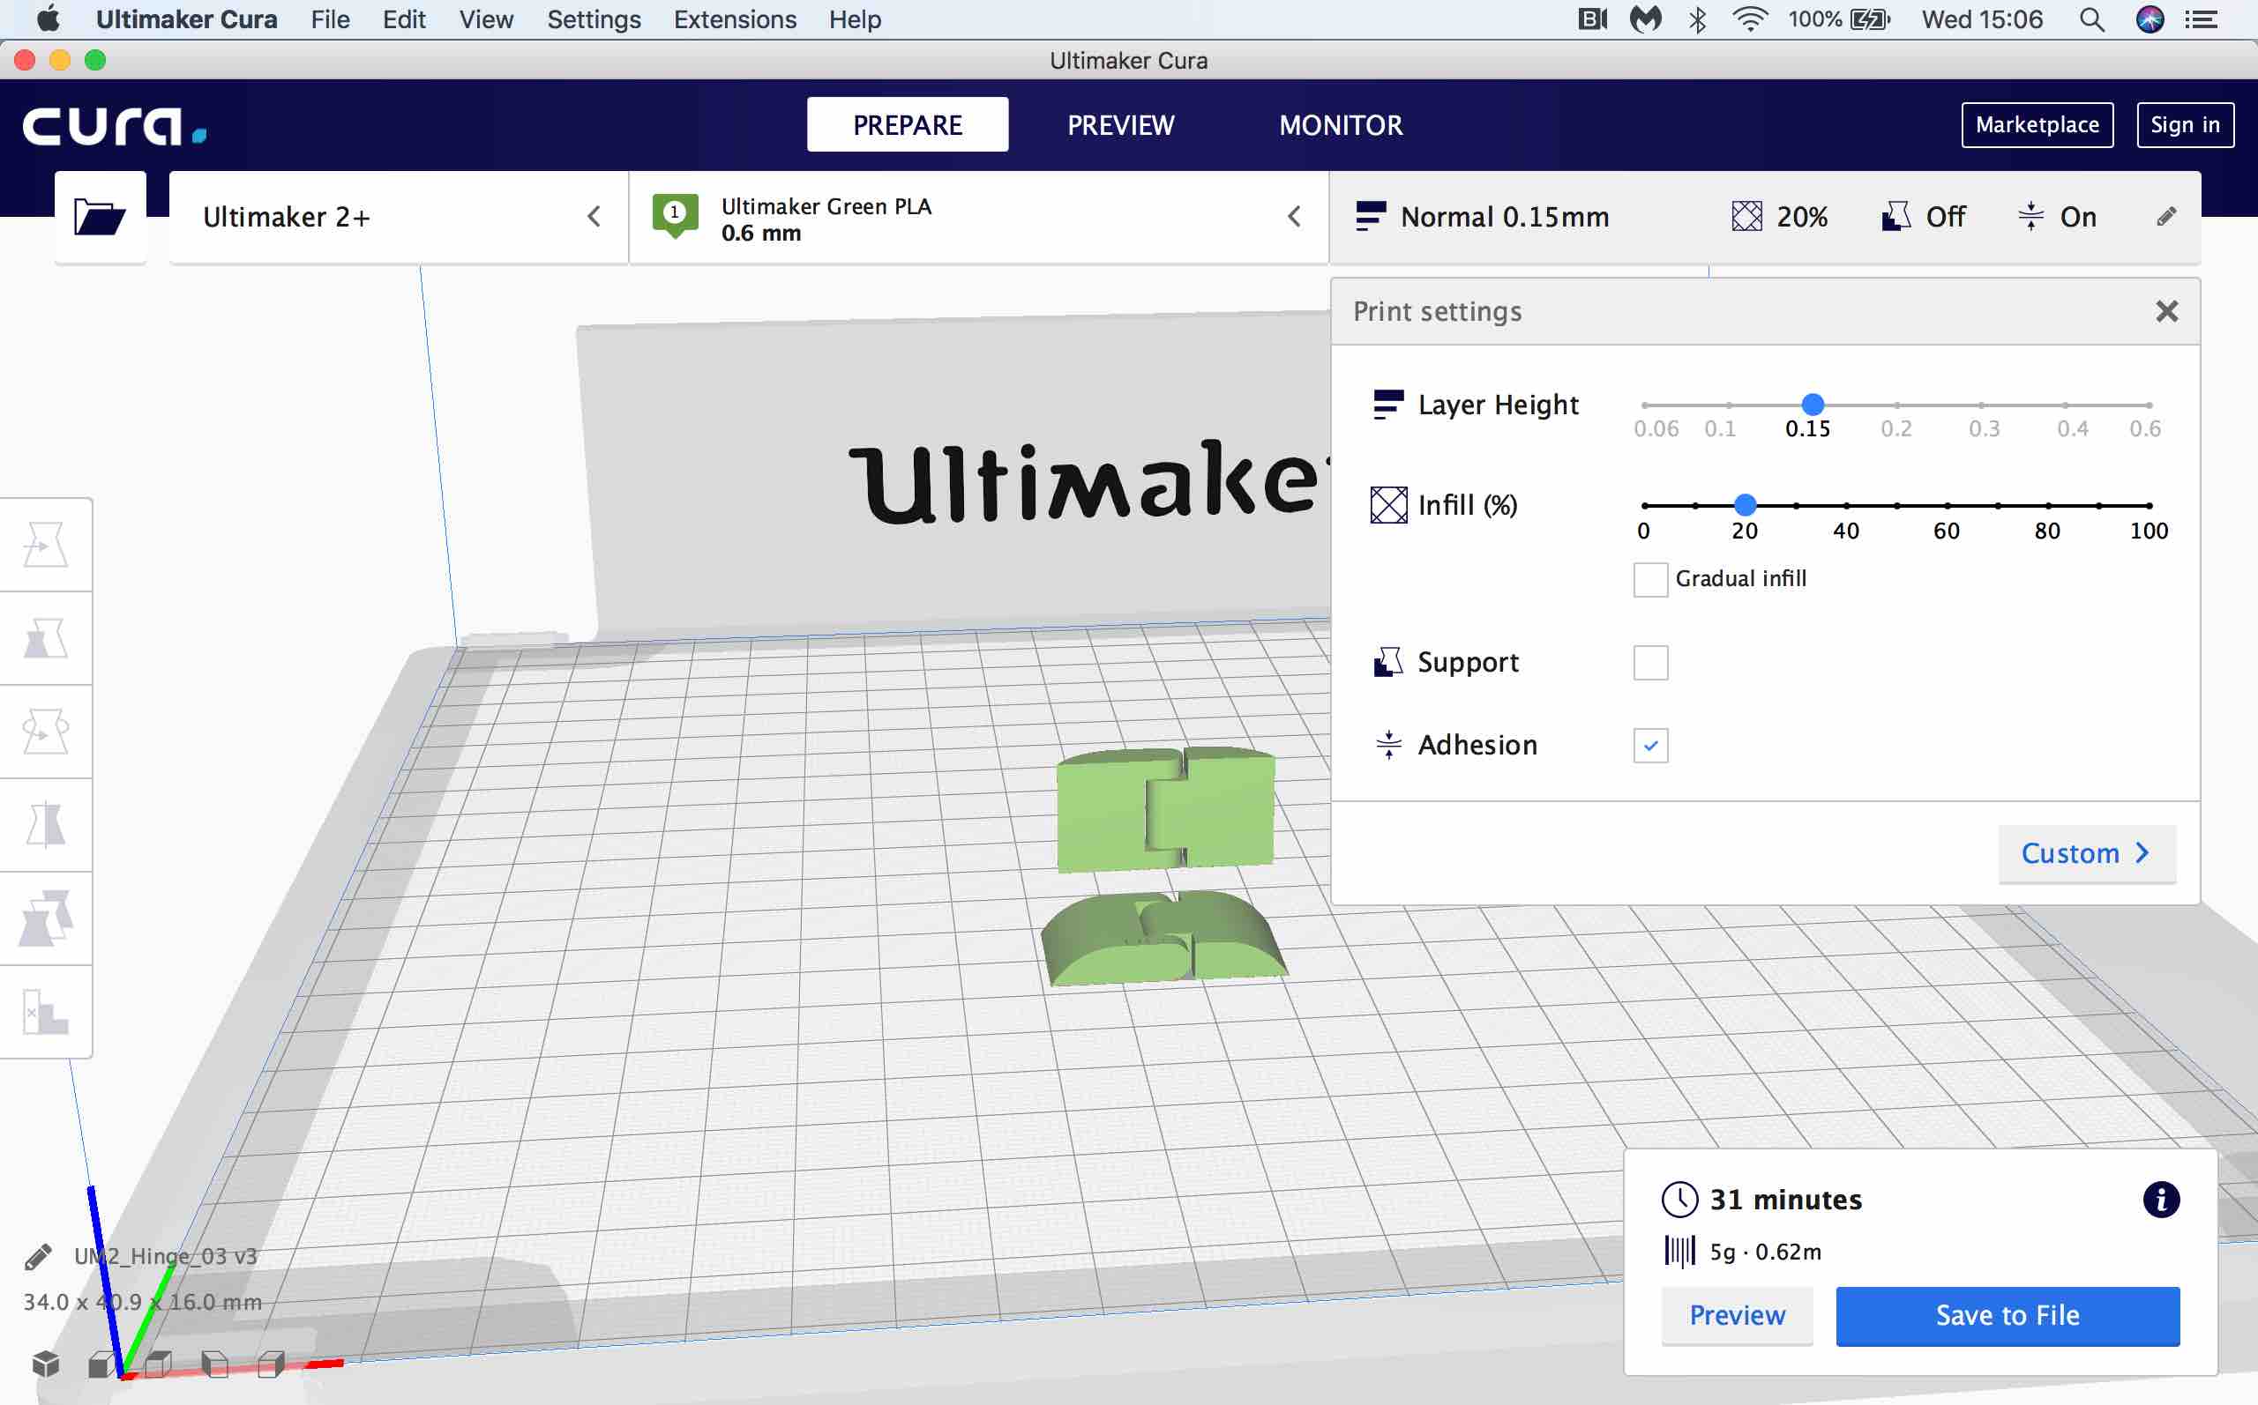This screenshot has width=2258, height=1405.
Task: Click the 20% infill icon in header
Action: pos(1746,217)
